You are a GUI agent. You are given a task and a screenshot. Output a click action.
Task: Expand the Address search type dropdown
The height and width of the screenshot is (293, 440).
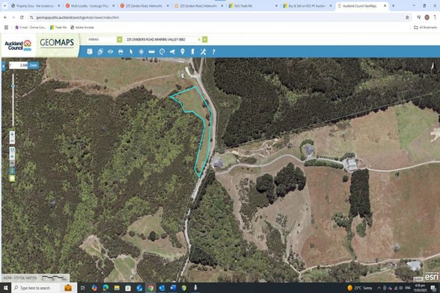[x=120, y=39]
